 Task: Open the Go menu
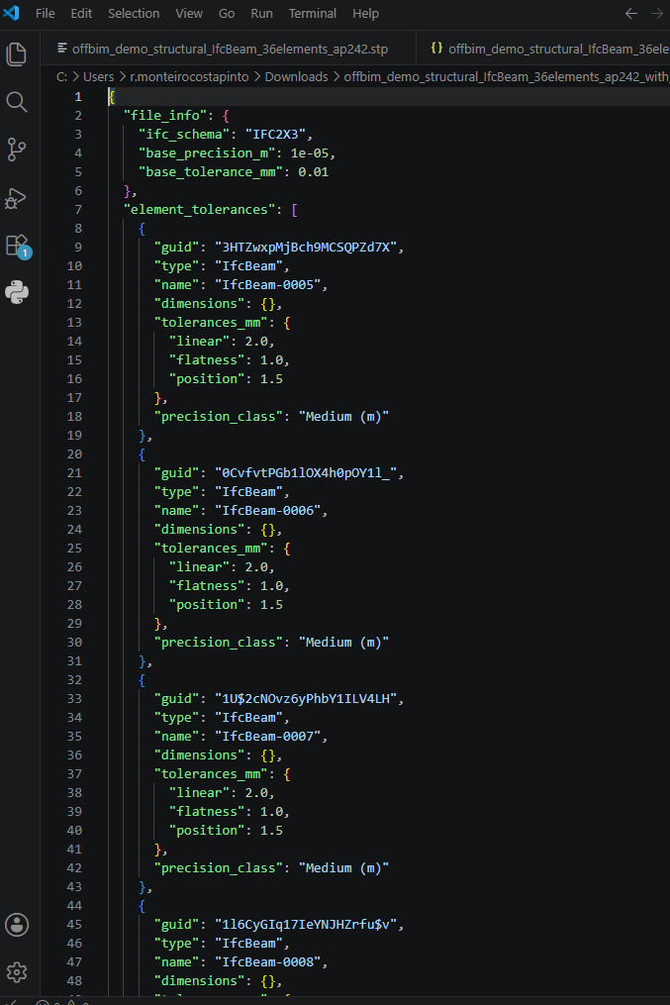(x=227, y=14)
